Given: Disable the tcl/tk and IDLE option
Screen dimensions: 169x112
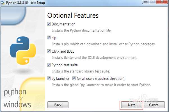Looking at the screenshot, I should (x=49, y=51).
